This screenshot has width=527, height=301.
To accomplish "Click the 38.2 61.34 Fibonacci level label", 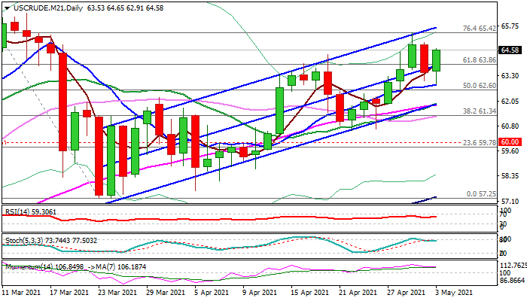I will point(480,111).
